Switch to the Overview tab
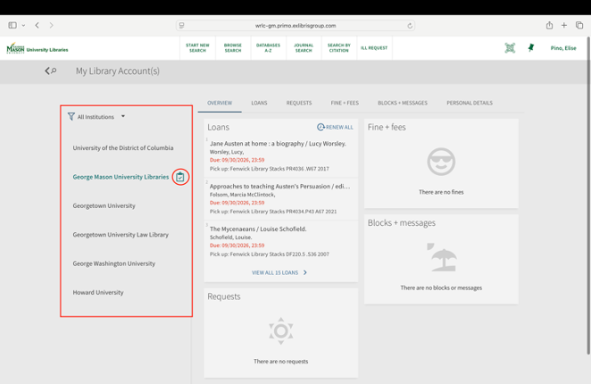The height and width of the screenshot is (384, 591). pyautogui.click(x=220, y=103)
